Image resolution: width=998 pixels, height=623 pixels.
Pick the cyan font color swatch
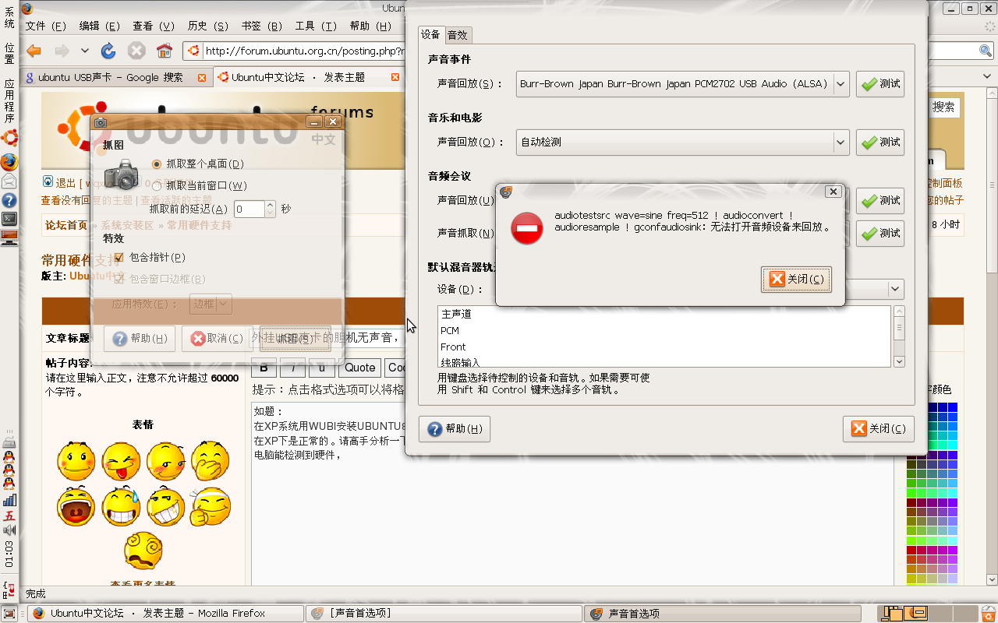pyautogui.click(x=952, y=445)
